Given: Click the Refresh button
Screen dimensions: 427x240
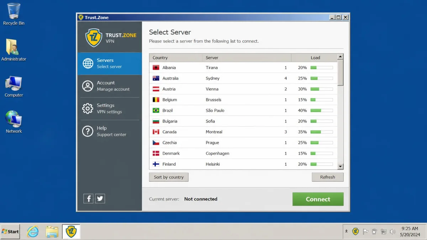Looking at the screenshot, I should [328, 177].
